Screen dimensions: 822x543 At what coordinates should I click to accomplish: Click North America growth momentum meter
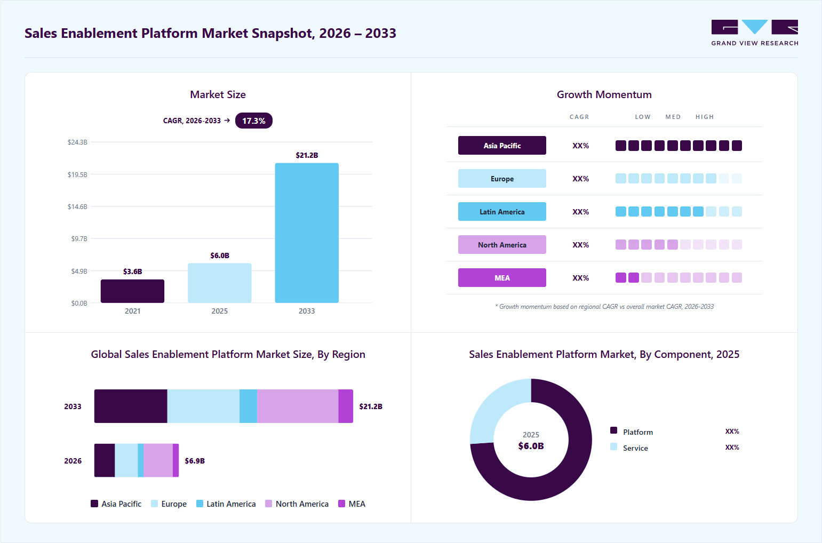pos(679,245)
